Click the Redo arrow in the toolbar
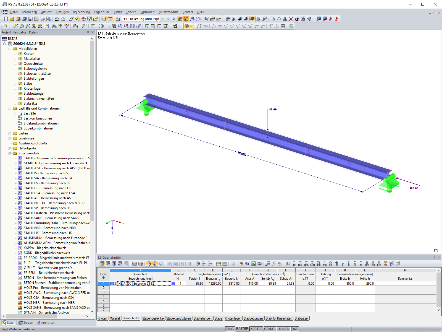 (x=63, y=19)
